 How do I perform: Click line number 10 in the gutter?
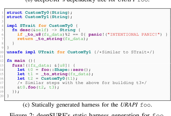click(x=2, y=52)
